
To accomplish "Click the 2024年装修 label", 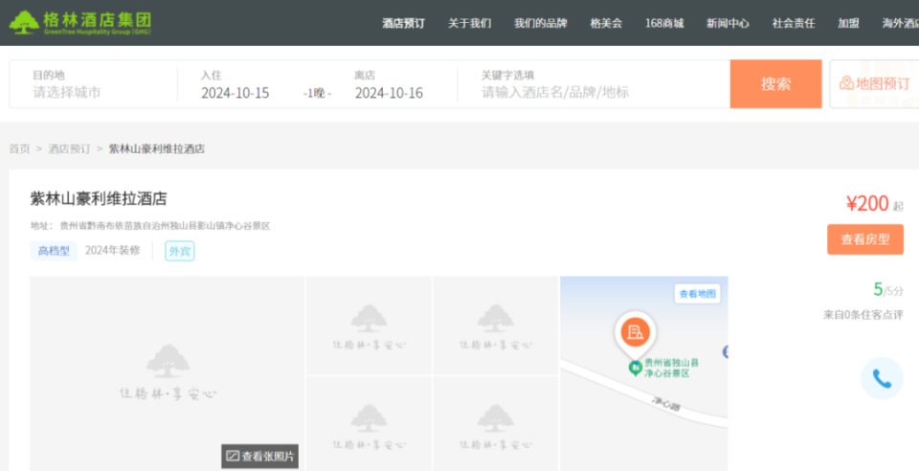I will (113, 250).
